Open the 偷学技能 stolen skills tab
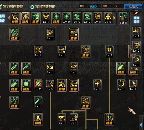Screen dimensions: 144x130 coord(136,18)
